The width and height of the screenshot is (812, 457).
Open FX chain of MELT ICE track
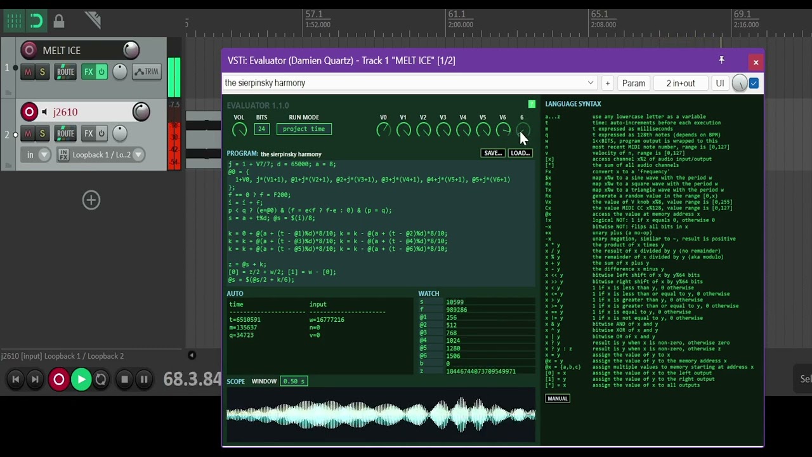(x=88, y=72)
